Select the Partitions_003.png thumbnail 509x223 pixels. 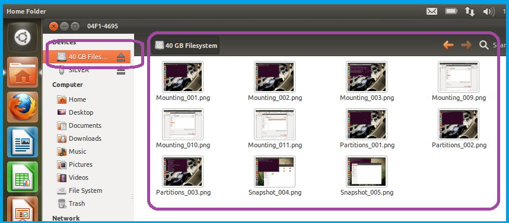click(183, 172)
